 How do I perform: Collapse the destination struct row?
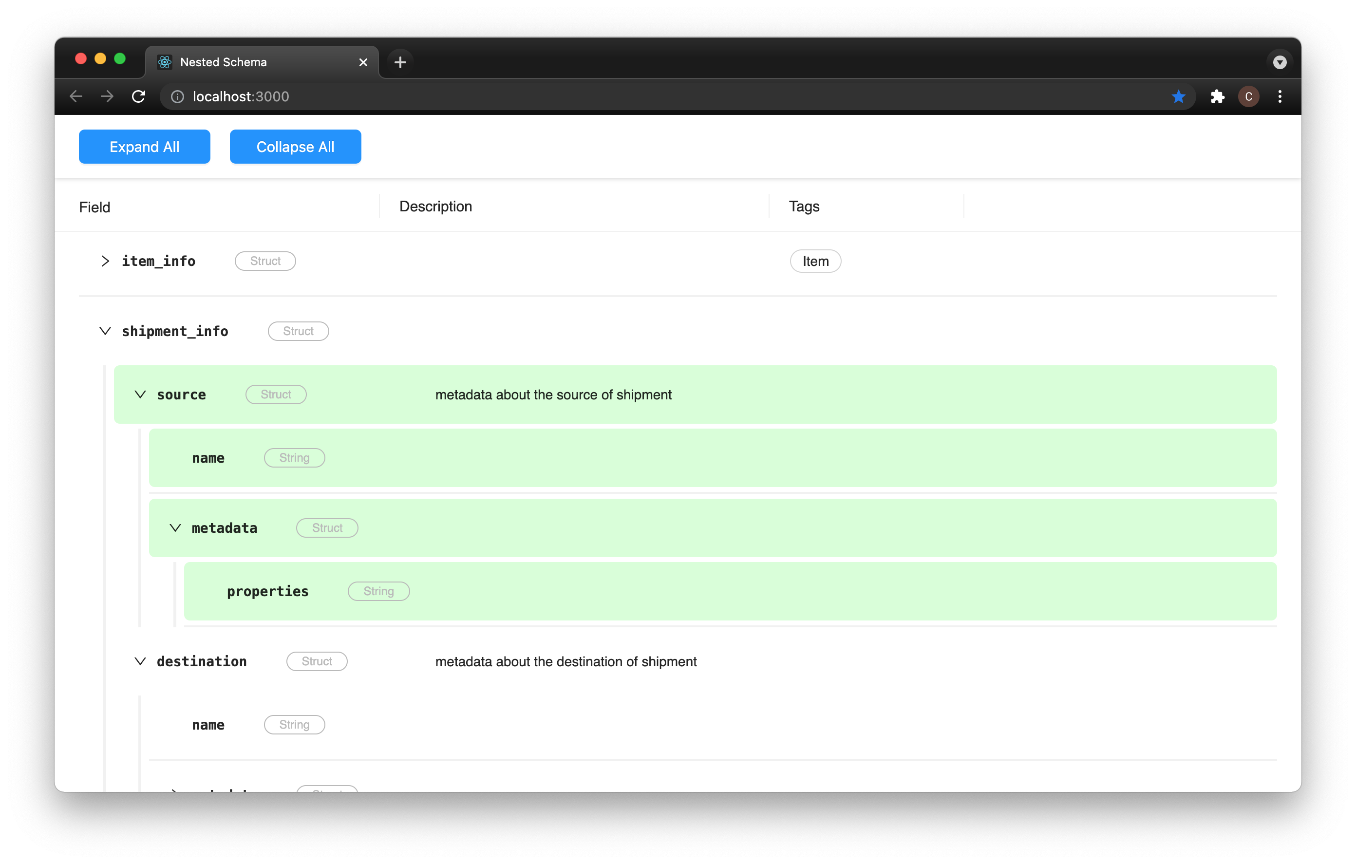click(140, 661)
